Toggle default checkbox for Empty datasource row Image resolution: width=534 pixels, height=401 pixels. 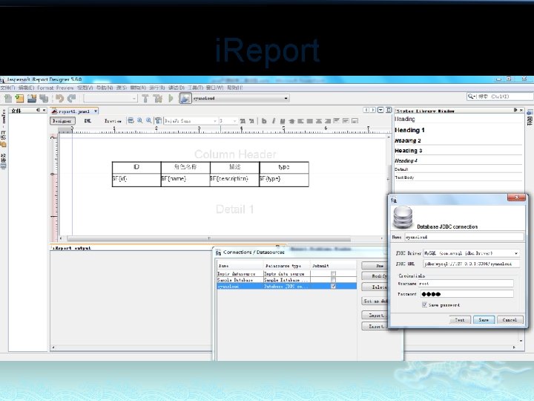click(x=334, y=273)
